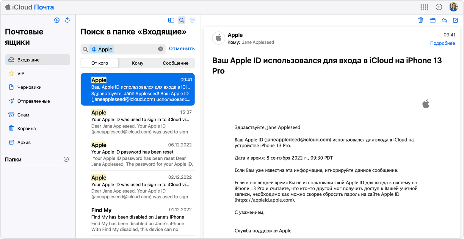Image resolution: width=464 pixels, height=239 pixels.
Task: Click recipient name Jane Appleseed
Action: 258,42
